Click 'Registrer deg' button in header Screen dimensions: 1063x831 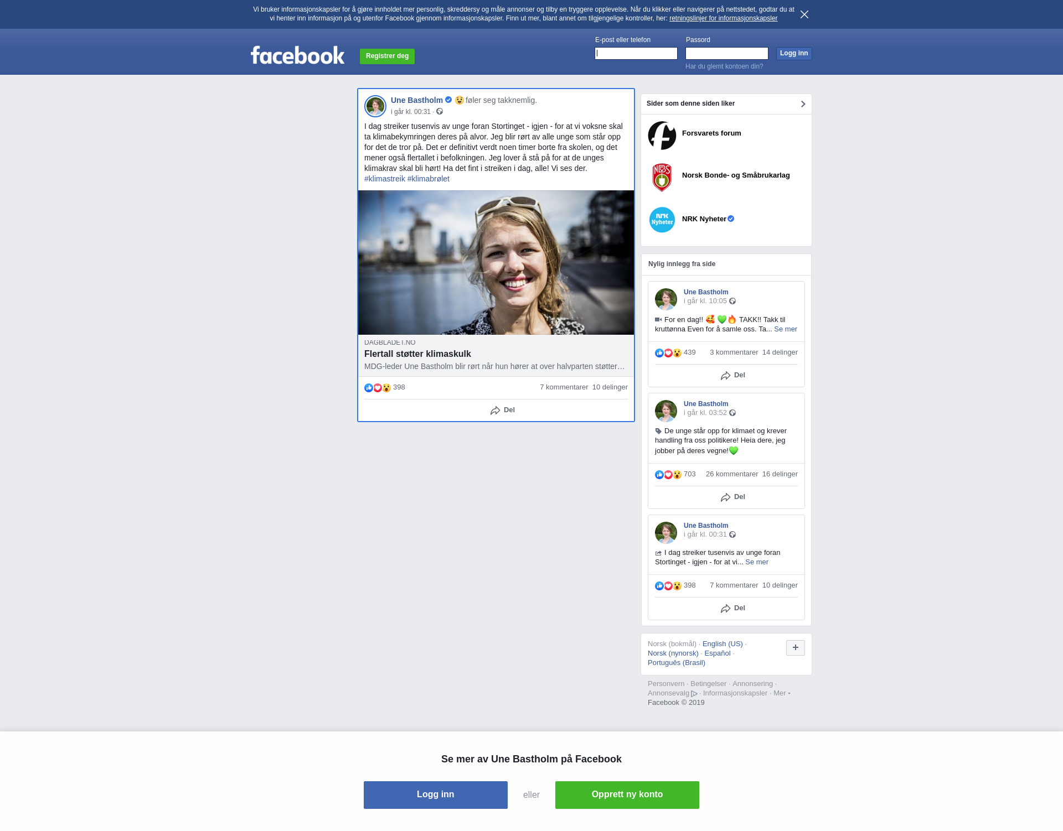387,56
